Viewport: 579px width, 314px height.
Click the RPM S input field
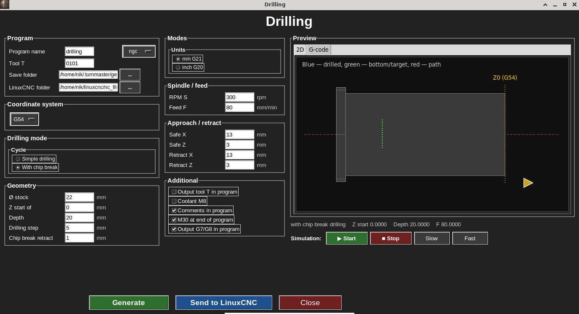click(239, 97)
